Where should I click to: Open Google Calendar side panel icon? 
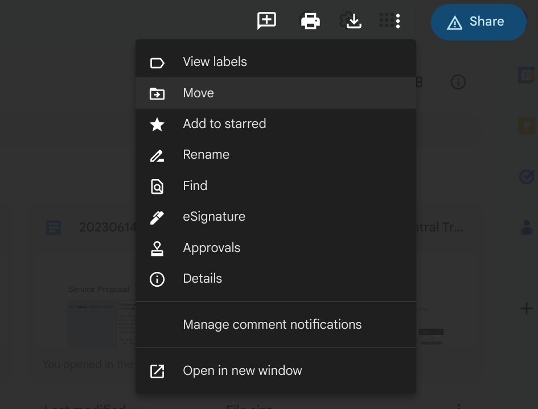click(x=526, y=75)
